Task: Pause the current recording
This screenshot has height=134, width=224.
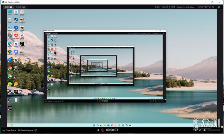Action: click(x=98, y=130)
